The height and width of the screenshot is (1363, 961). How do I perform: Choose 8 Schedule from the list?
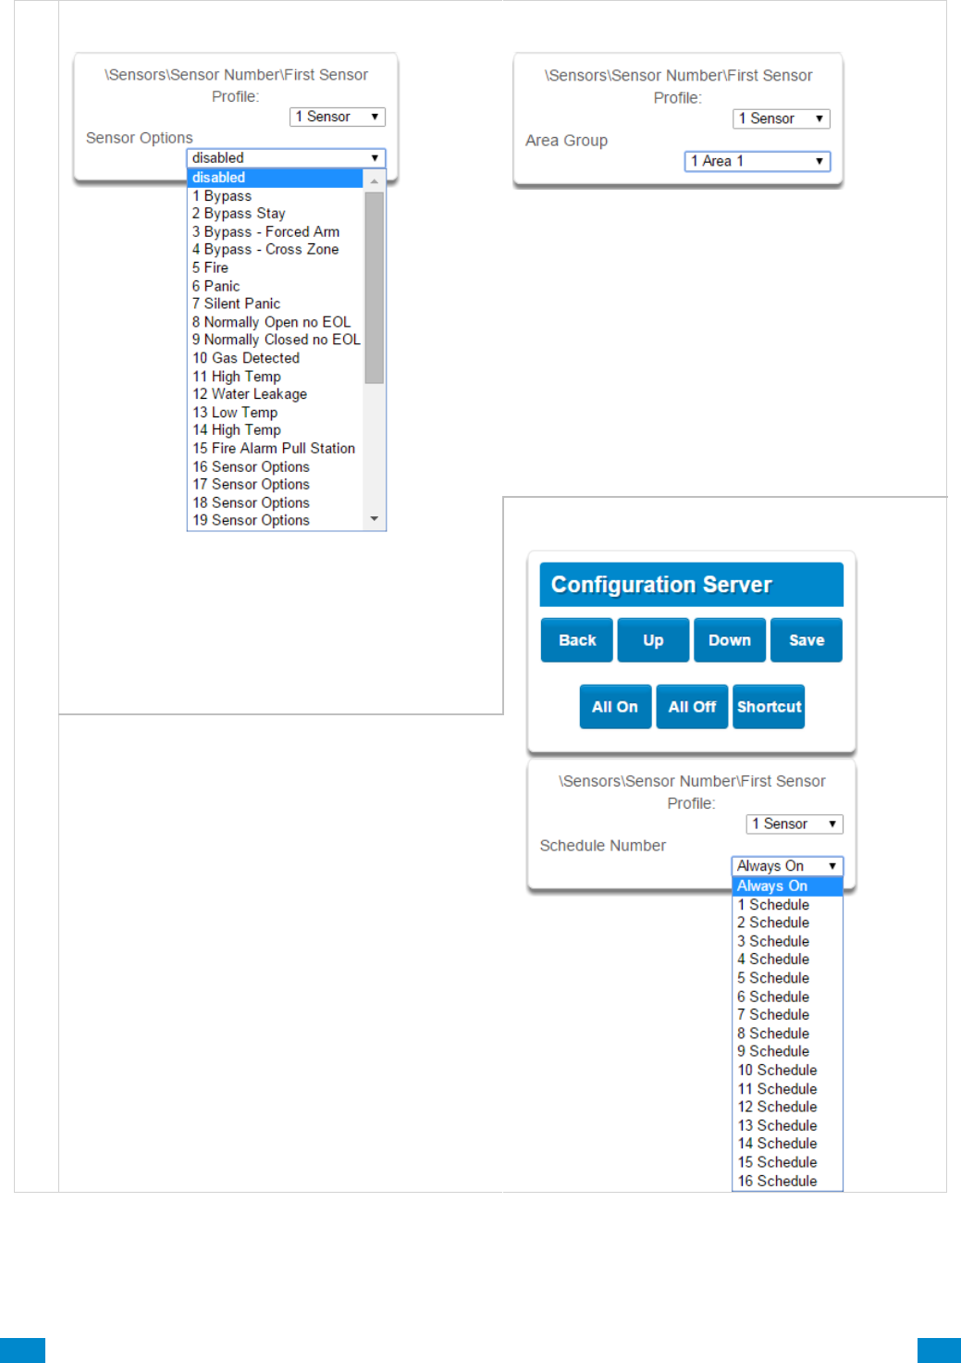point(787,1034)
